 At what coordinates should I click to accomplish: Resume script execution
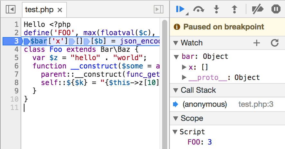coord(180,9)
